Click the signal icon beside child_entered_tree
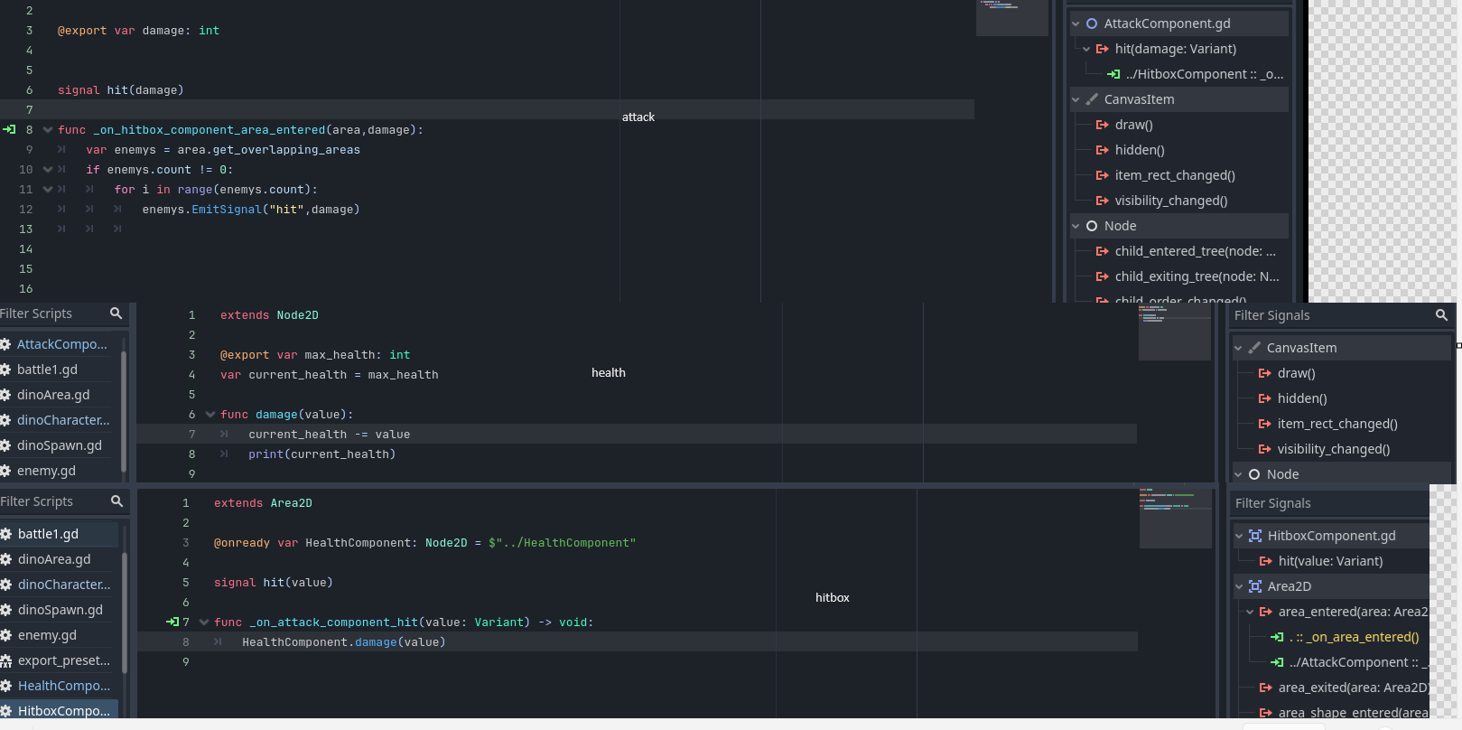Image resolution: width=1462 pixels, height=730 pixels. click(1103, 251)
